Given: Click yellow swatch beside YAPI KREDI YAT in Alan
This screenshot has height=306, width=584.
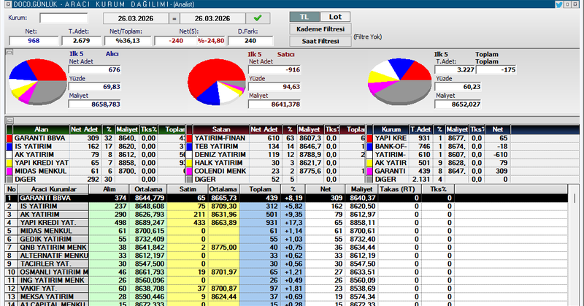Looking at the screenshot, I should pos(9,163).
